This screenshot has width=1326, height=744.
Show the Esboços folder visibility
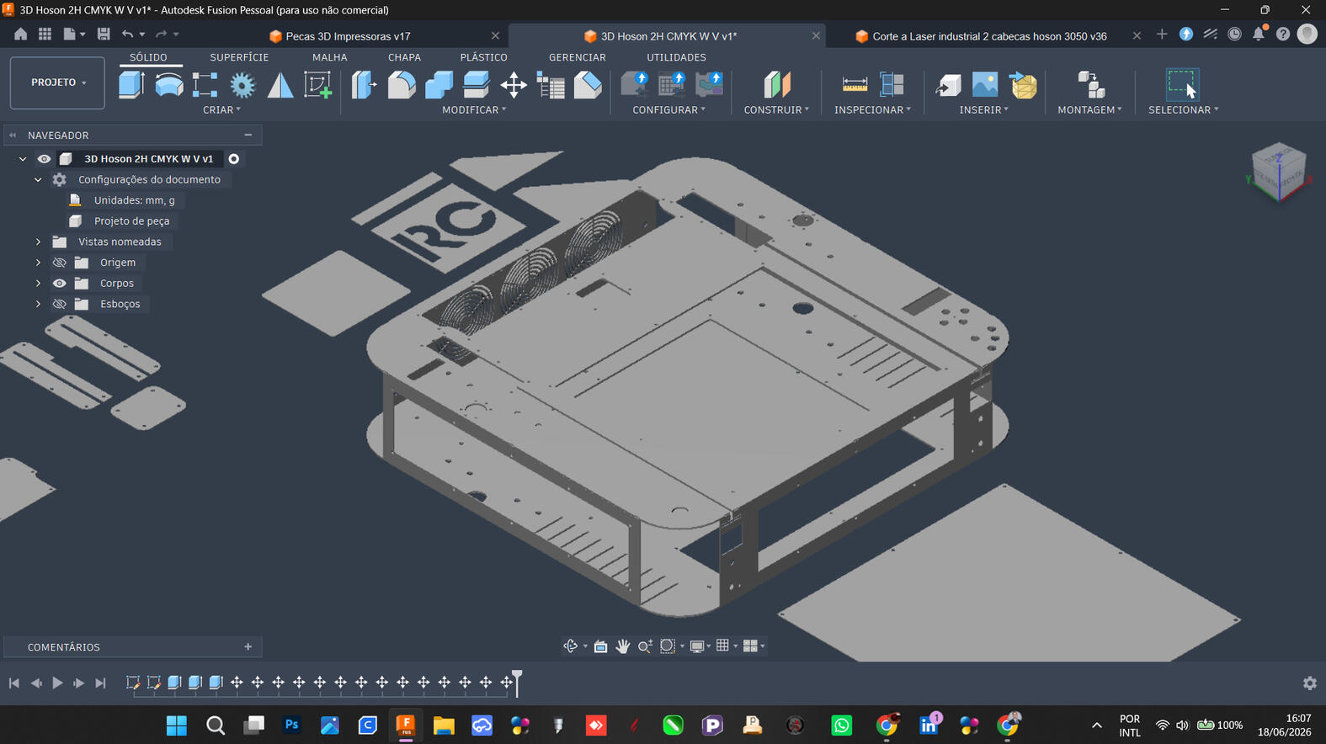60,304
